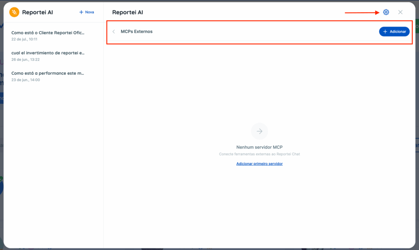Viewport: 419px width, 250px height.
Task: Open the settings gear icon
Action: tap(386, 12)
